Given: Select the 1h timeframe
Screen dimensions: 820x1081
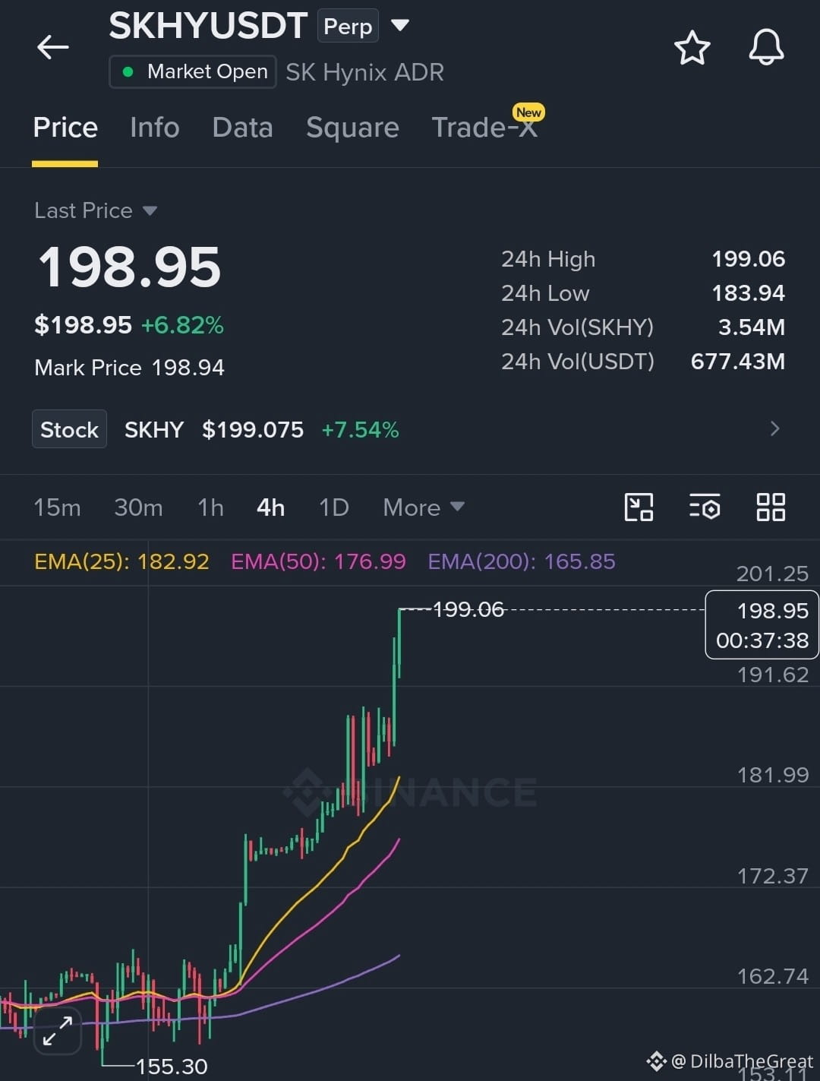Looking at the screenshot, I should tap(210, 507).
